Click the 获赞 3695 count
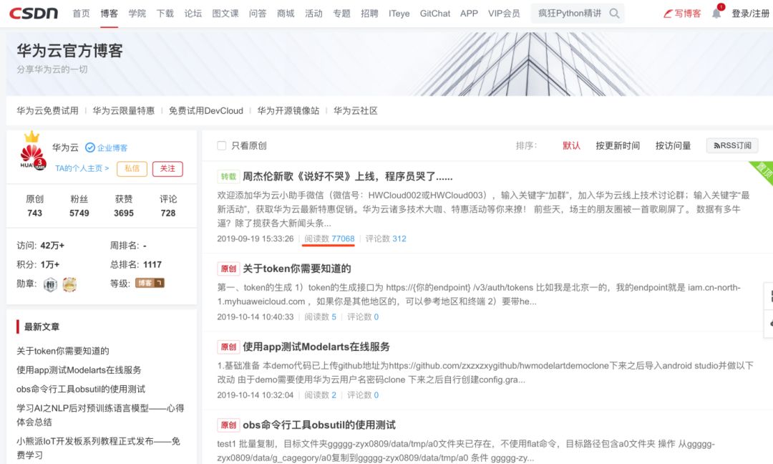773x464 pixels. pyautogui.click(x=124, y=206)
